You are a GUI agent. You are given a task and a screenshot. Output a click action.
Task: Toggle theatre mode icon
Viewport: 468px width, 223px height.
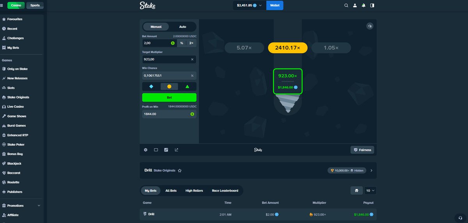(156, 150)
